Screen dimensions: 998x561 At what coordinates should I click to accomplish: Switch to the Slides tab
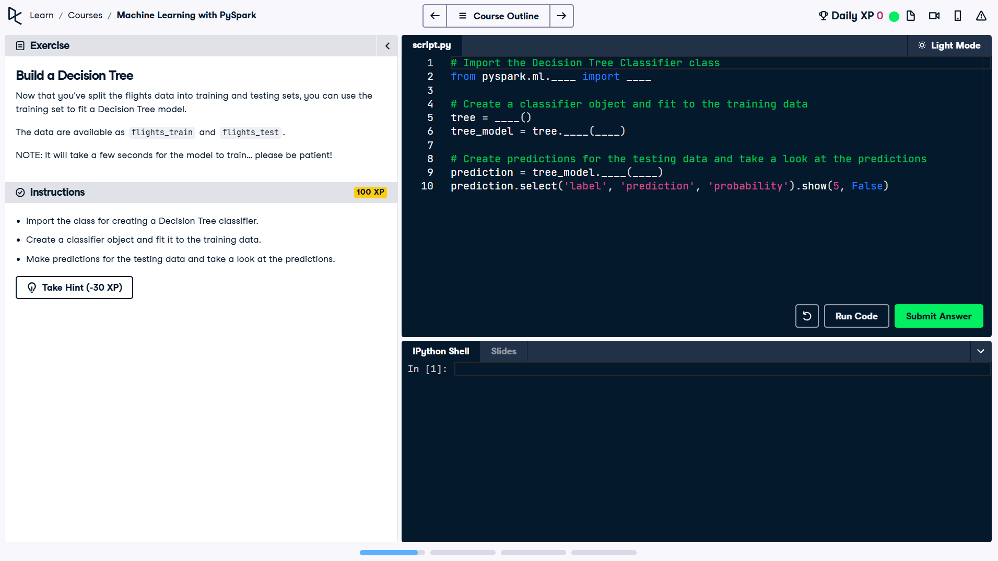coord(503,351)
